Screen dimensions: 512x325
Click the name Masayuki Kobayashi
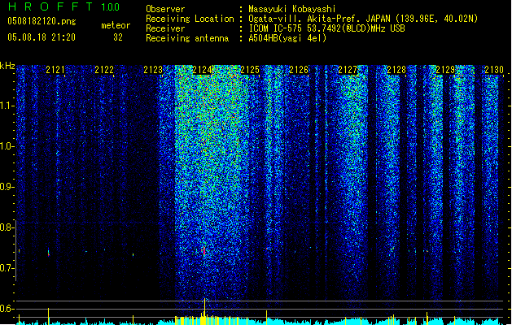pos(292,9)
